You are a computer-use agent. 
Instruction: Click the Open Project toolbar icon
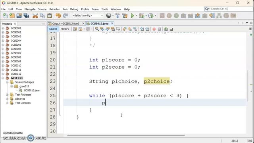(19, 16)
